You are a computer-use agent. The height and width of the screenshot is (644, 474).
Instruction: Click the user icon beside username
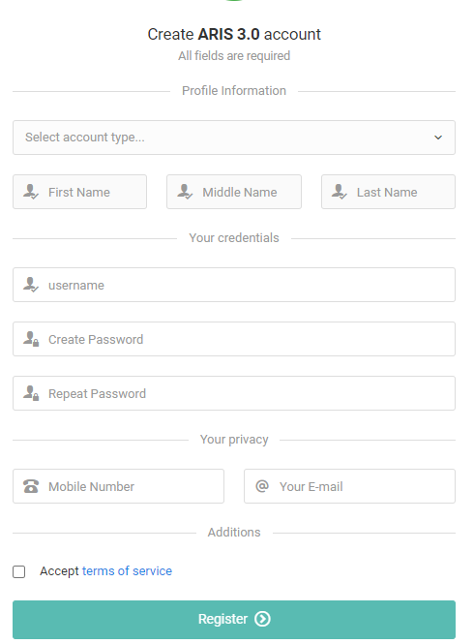(31, 284)
